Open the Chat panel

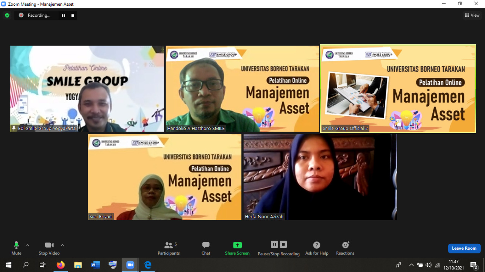pos(206,248)
